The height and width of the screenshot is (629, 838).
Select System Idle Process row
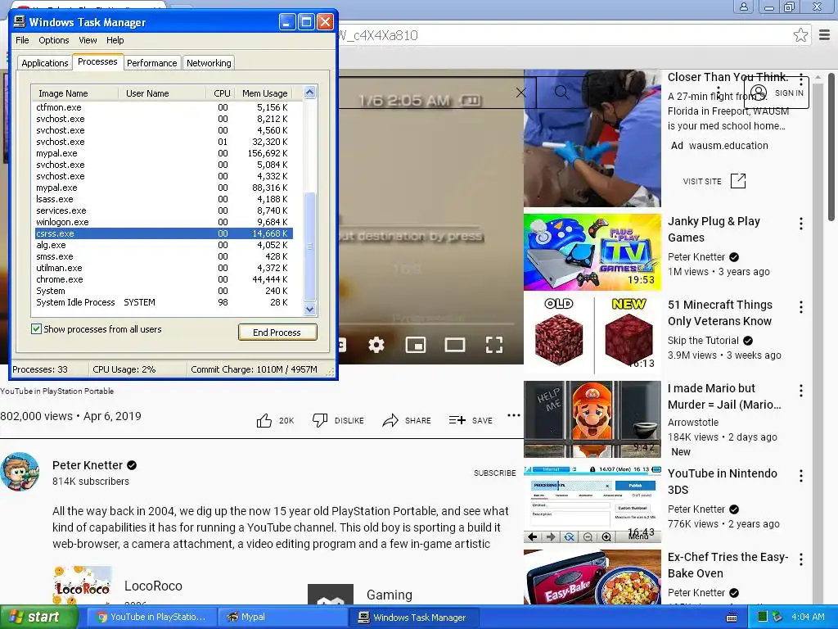tap(164, 302)
